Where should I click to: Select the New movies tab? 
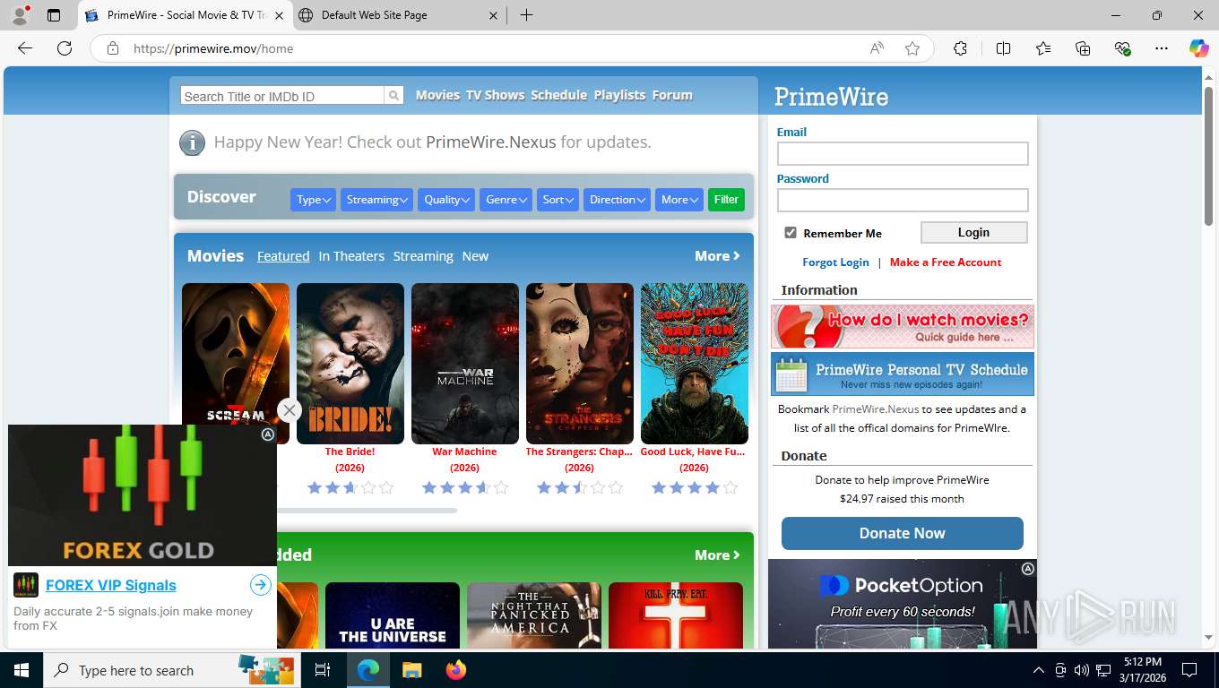tap(475, 256)
